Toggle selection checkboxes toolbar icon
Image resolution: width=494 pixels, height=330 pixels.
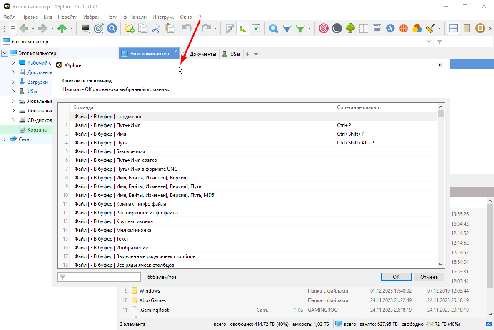[x=257, y=28]
